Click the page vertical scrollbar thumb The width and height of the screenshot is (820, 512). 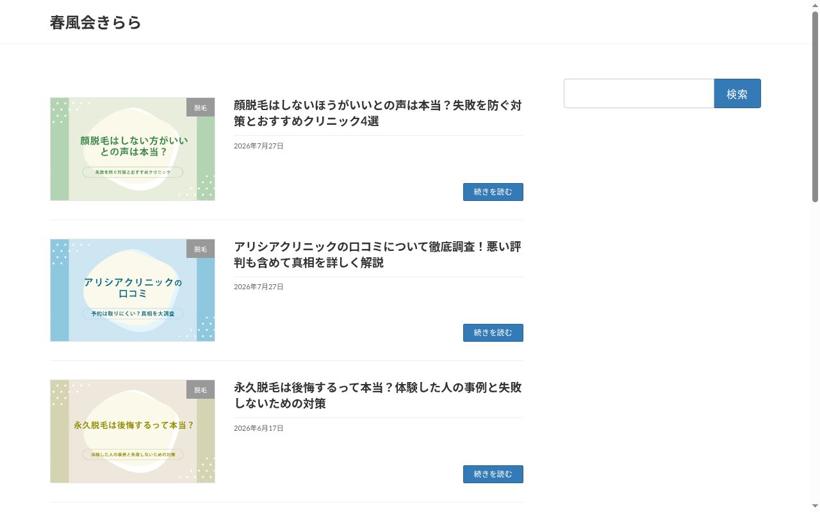tap(815, 107)
